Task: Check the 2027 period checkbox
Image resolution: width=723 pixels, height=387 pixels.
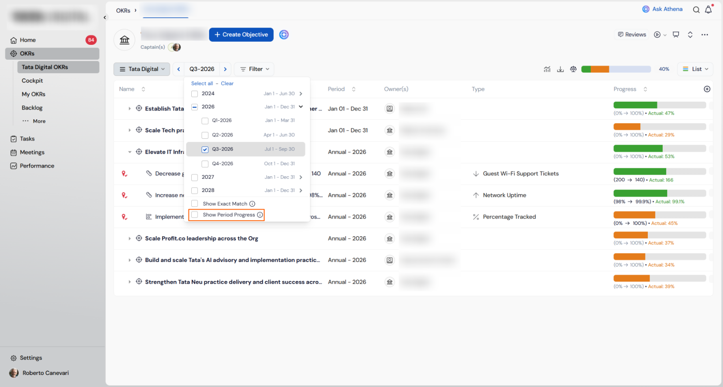Action: point(195,177)
